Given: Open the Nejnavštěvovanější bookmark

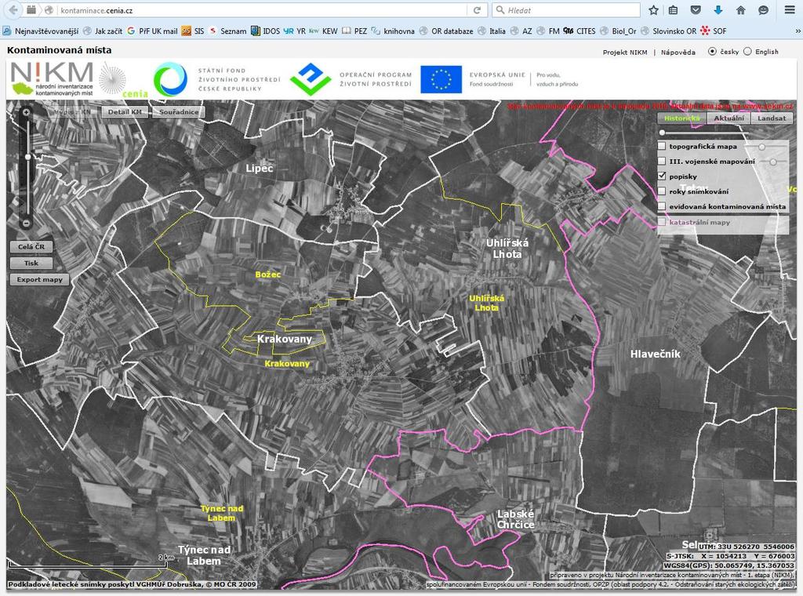Looking at the screenshot, I should tap(41, 31).
